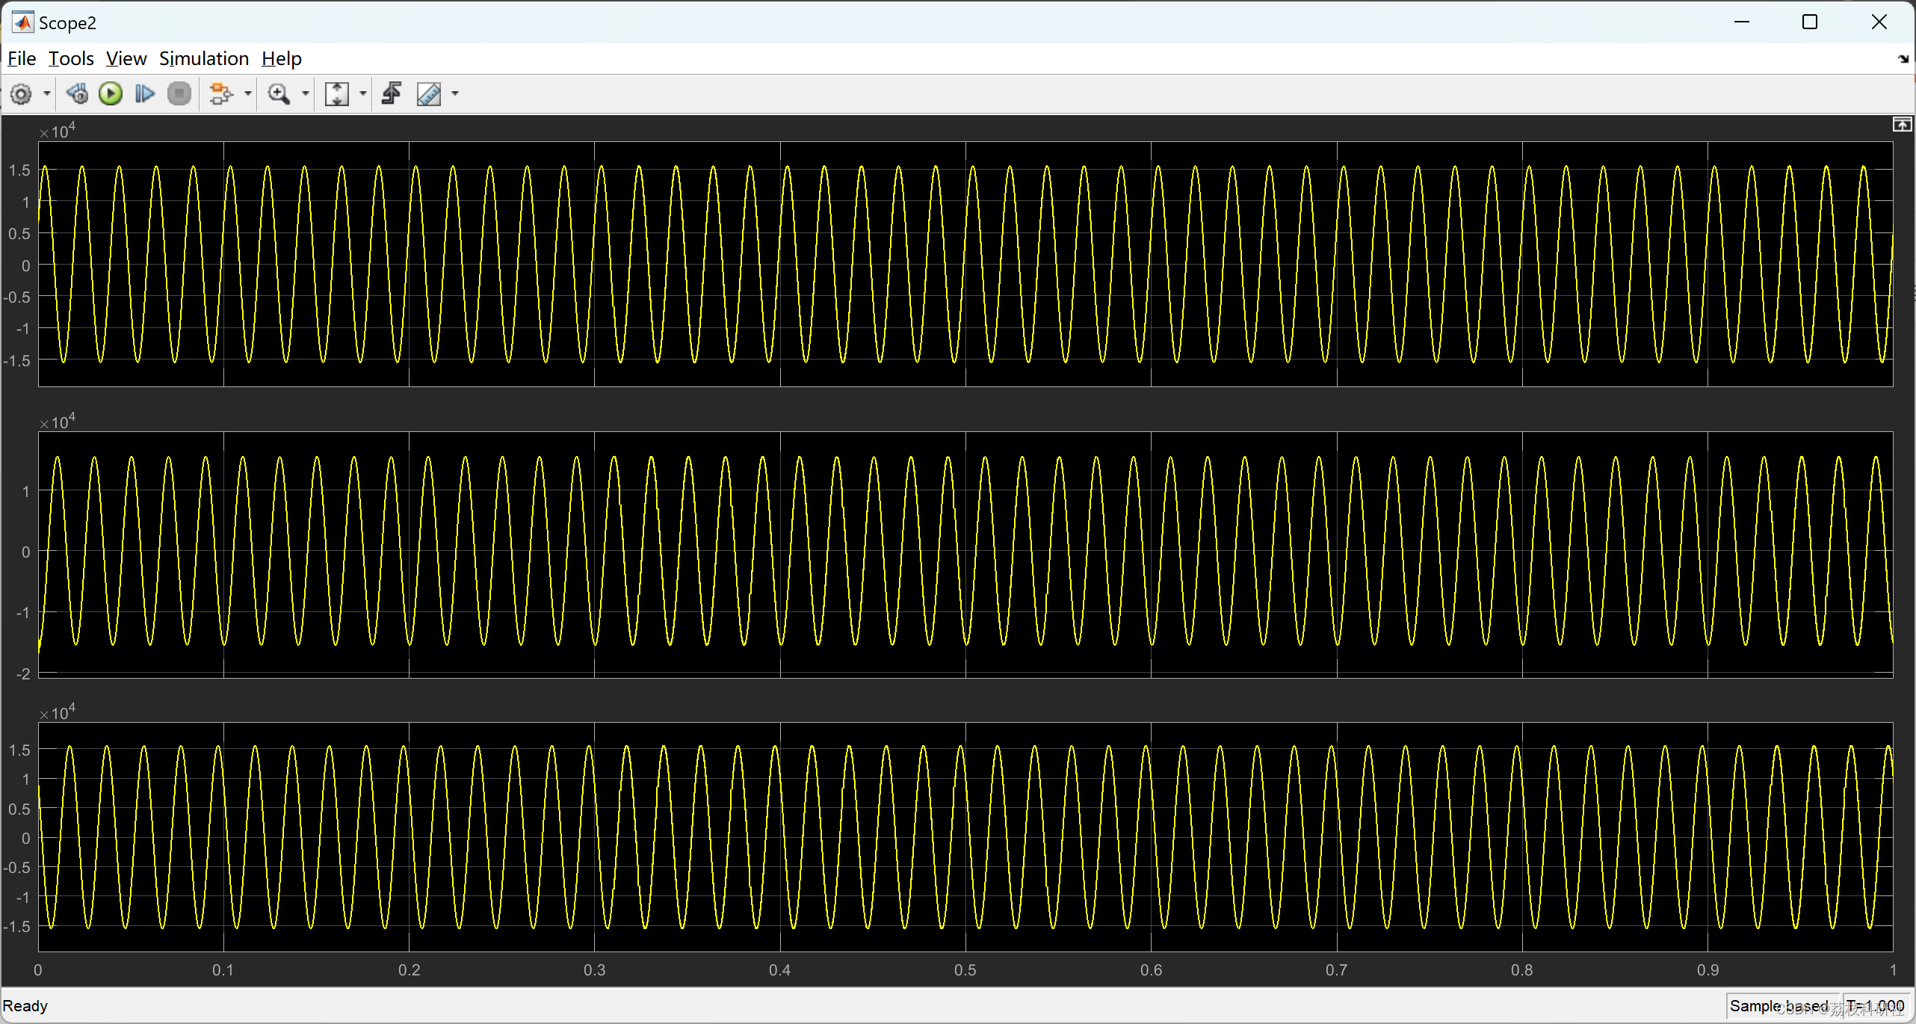Open the scope Configuration Properties gear
The image size is (1916, 1024).
[x=21, y=94]
